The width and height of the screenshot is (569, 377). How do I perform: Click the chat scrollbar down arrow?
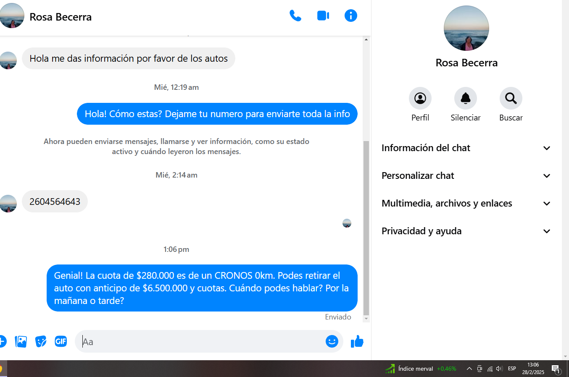coord(366,319)
